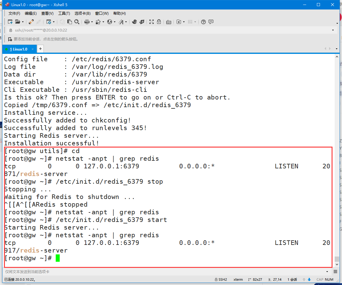
Task: Expand the Print dropdown arrow
Action: click(x=92, y=22)
